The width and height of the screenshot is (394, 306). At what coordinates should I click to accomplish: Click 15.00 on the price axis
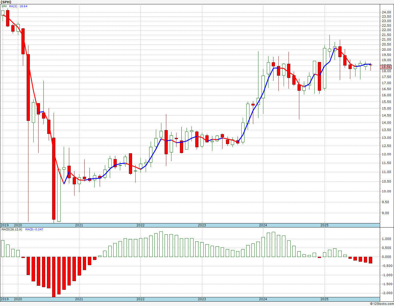pyautogui.click(x=386, y=108)
